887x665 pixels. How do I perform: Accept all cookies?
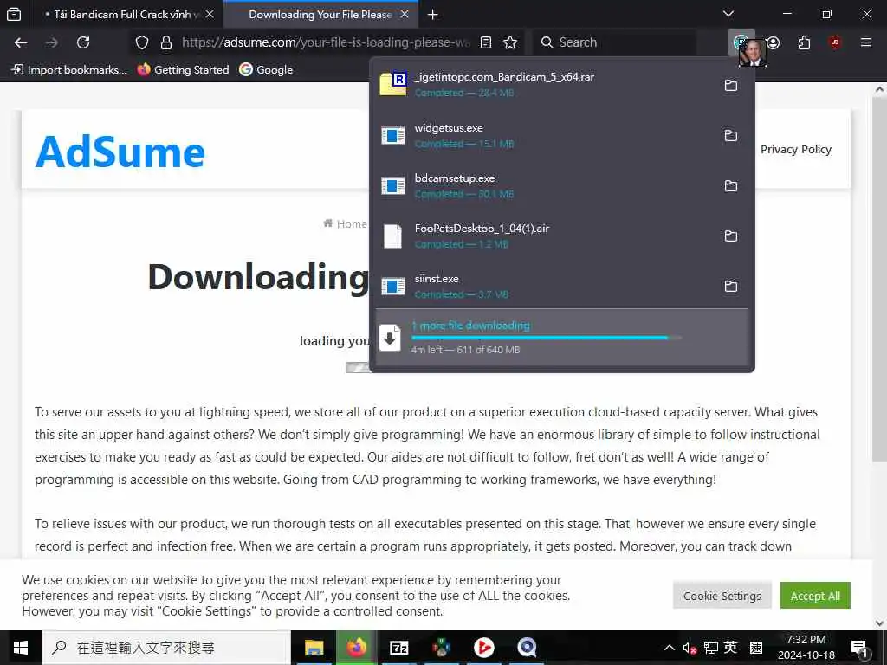click(x=815, y=596)
